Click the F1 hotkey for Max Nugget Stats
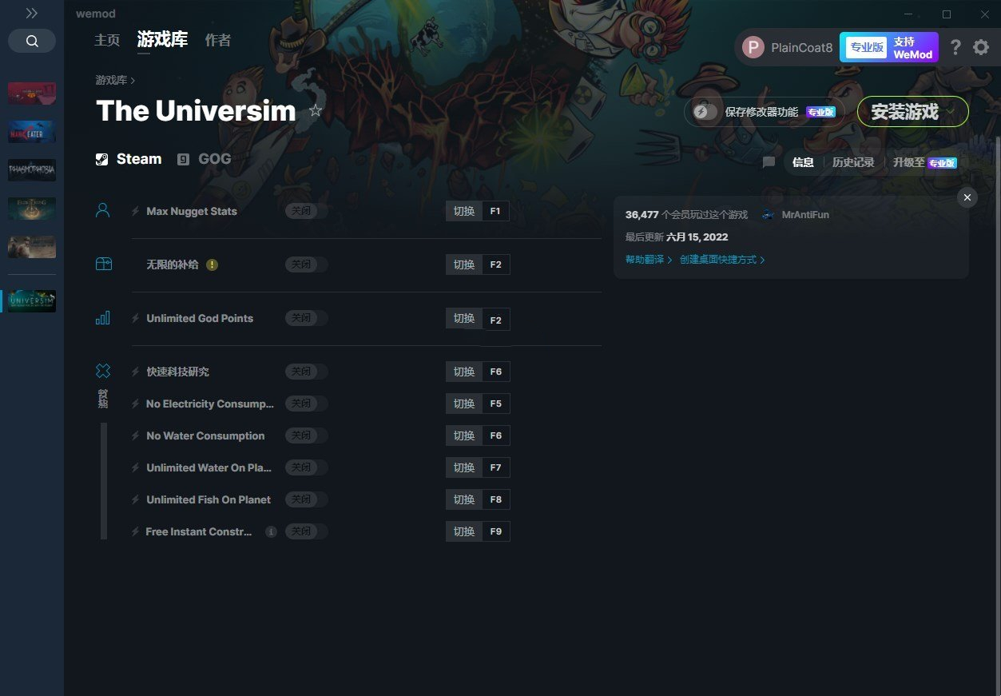The width and height of the screenshot is (1001, 696). (x=495, y=211)
